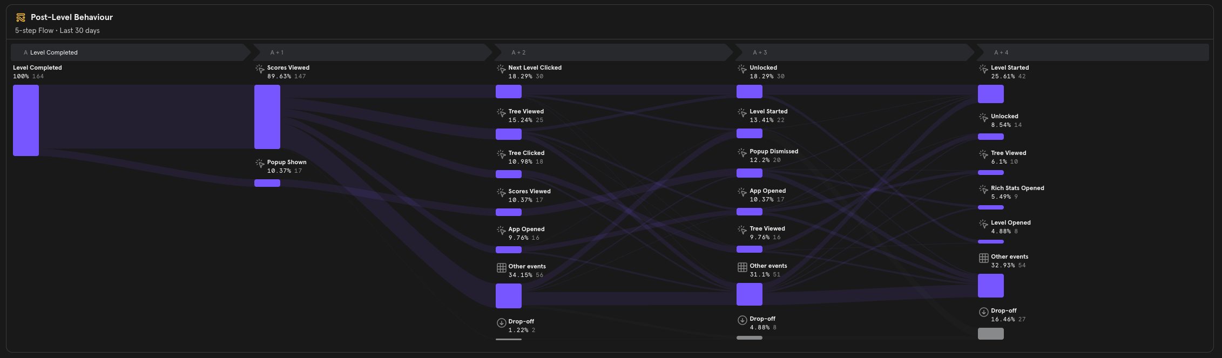Viewport: 1222px width, 358px height.
Task: Click event icon next to Rich Stats Opened
Action: (984, 190)
